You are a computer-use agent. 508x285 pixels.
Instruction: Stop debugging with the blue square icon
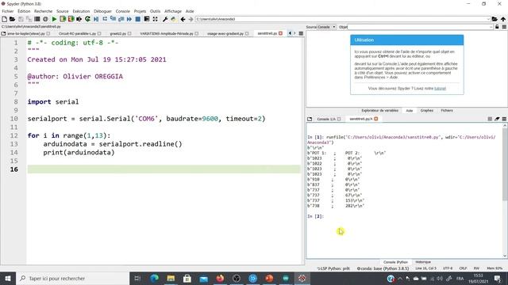pos(137,19)
